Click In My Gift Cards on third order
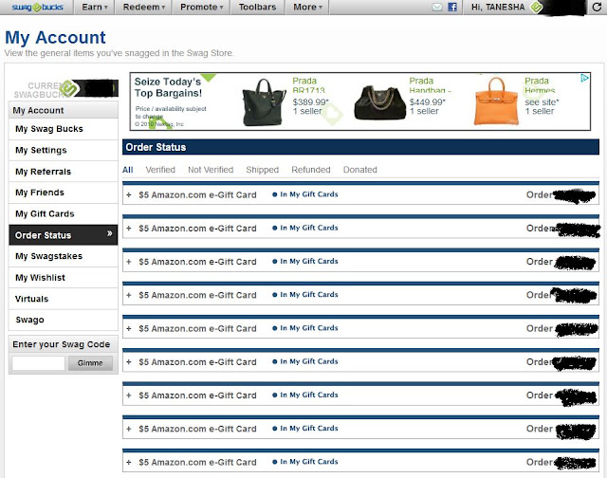Image resolution: width=607 pixels, height=478 pixels. tap(305, 261)
